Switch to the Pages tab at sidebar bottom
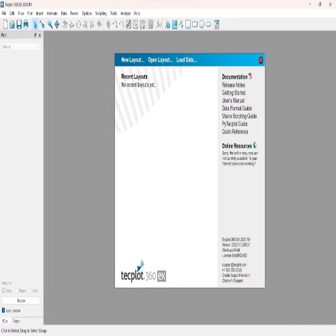336x336 pixels. click(16, 321)
